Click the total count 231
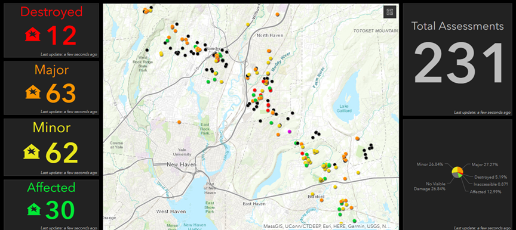516x230 pixels. [x=459, y=63]
